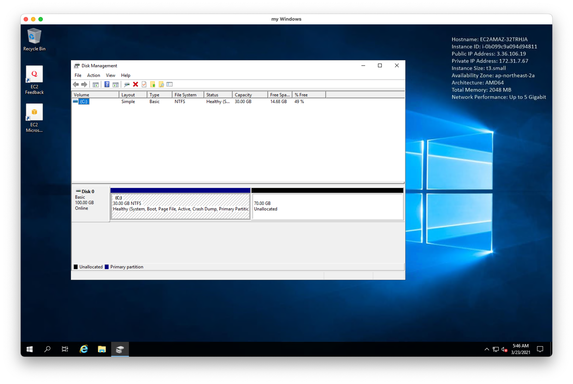Sort by the % Free column header

[309, 95]
